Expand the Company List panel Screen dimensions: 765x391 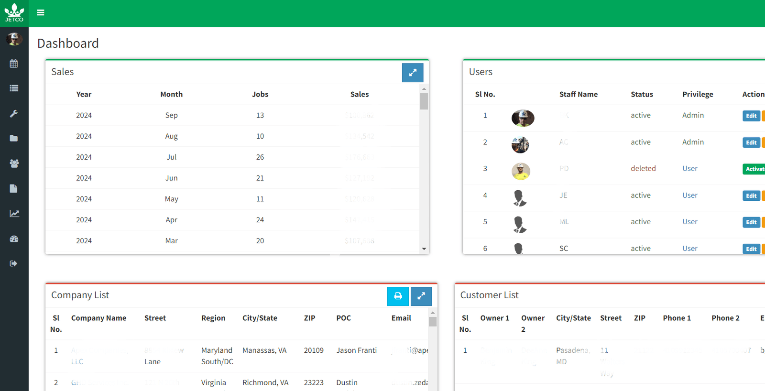421,296
